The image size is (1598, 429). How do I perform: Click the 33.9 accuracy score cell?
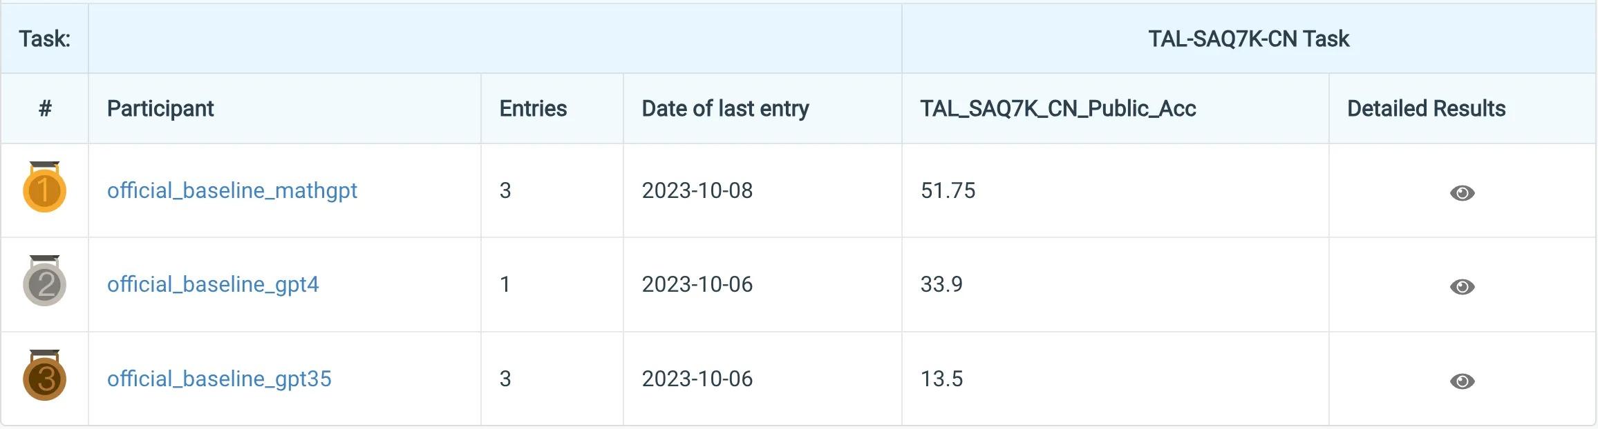point(941,284)
